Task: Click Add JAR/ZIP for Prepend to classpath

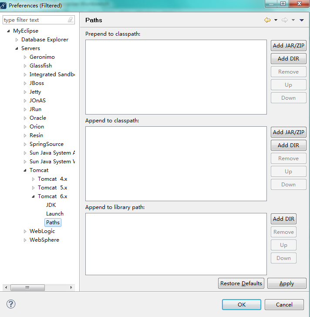Action: 288,45
